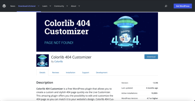
Task: Click the blue Download button
Action: (x=151, y=57)
